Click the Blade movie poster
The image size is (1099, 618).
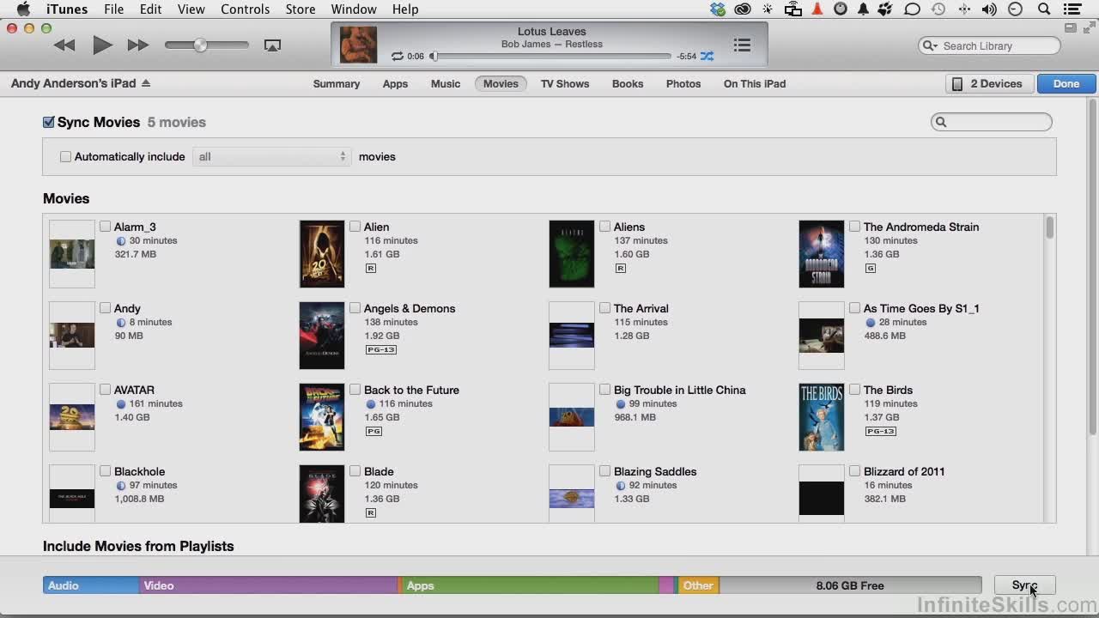click(x=322, y=494)
